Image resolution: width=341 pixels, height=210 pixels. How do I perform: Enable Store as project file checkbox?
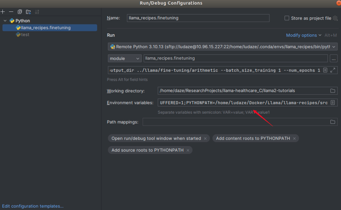(x=287, y=18)
